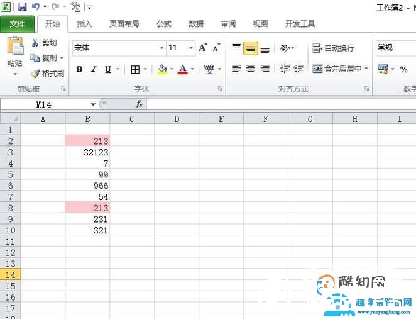The width and height of the screenshot is (416, 319).
Task: Toggle Italic formatting
Action: coord(94,70)
